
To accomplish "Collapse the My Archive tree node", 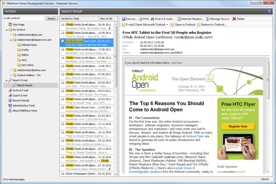I will pyautogui.click(x=7, y=30).
